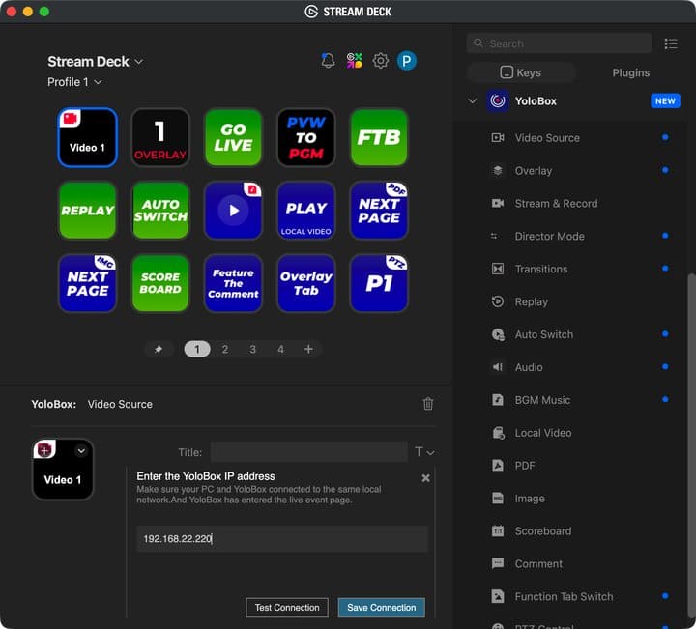Click the Save Connection button

click(x=381, y=608)
